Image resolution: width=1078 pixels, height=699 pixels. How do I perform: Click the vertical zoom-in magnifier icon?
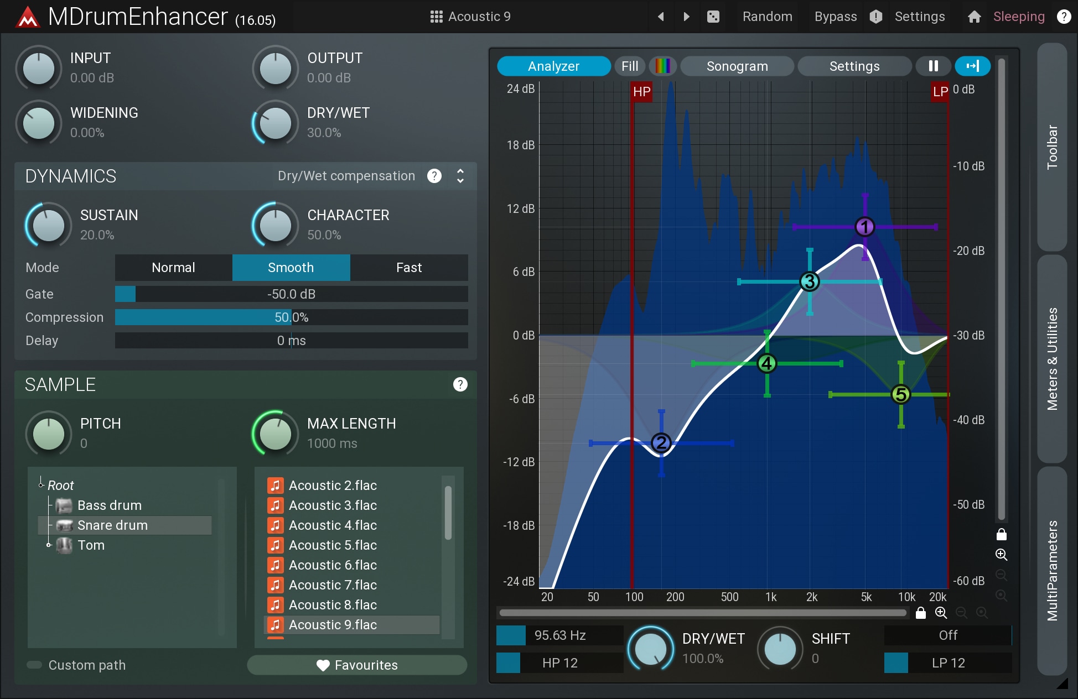(1001, 555)
